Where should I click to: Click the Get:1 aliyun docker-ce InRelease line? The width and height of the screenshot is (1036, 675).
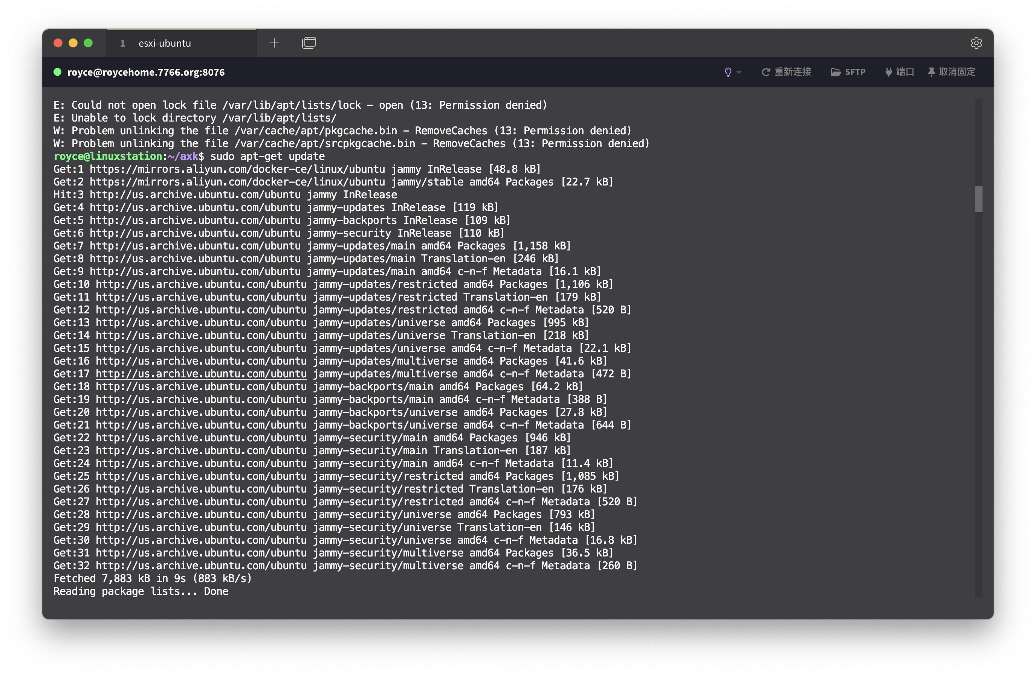(297, 169)
